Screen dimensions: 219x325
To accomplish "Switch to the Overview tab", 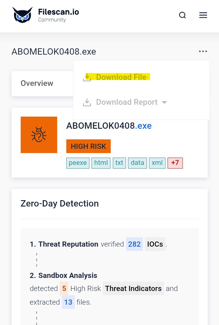I will [x=37, y=83].
